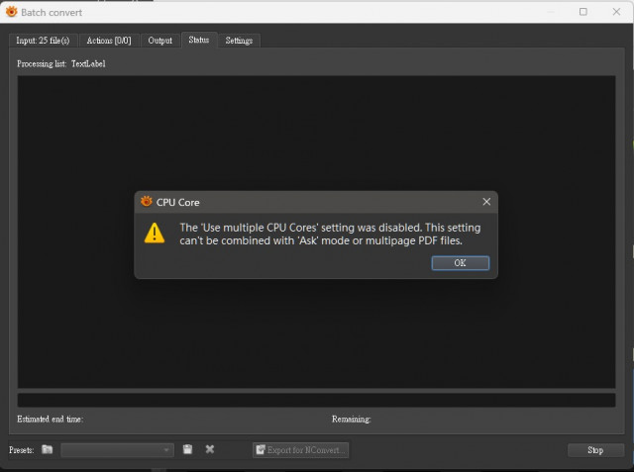Click the XnView icon in CPU Core dialog title
Image resolution: width=634 pixels, height=472 pixels.
[147, 201]
